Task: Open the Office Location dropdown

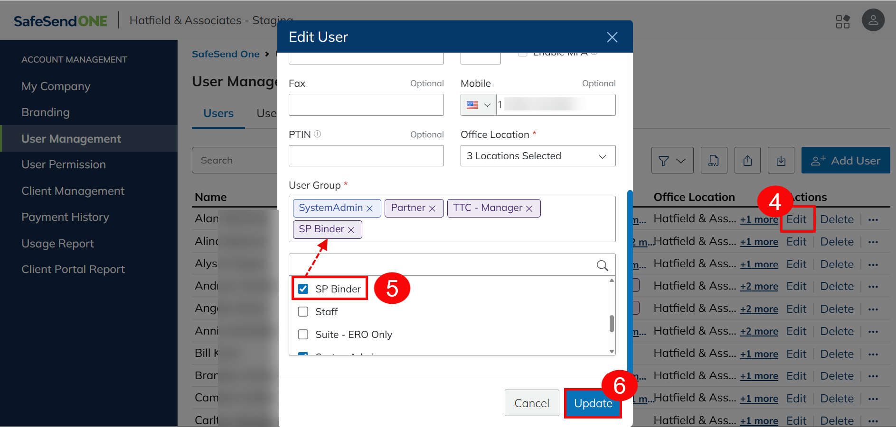Action: 537,155
